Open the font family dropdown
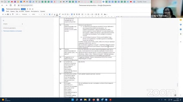The image size is (183, 102). coord(35,14)
